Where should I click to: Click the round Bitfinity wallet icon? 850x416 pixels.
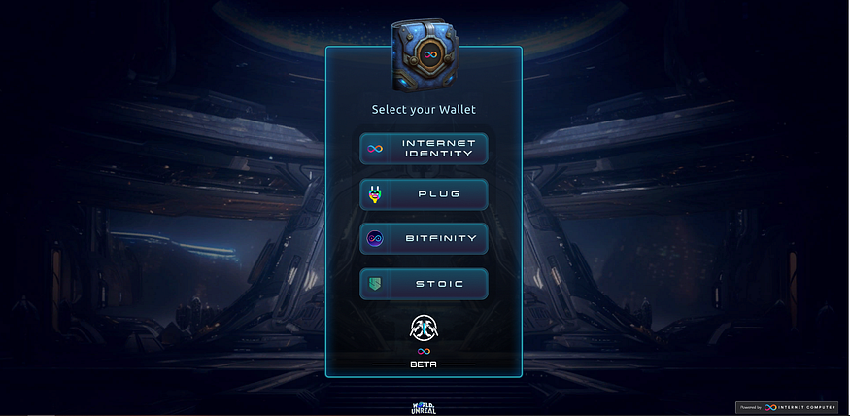375,239
